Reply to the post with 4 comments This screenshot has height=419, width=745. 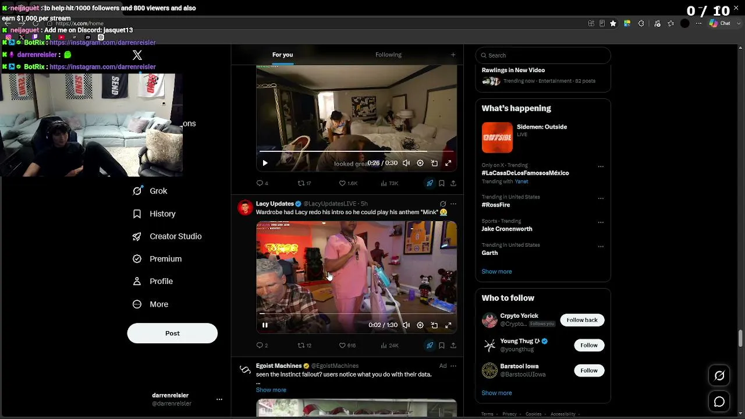coord(262,183)
